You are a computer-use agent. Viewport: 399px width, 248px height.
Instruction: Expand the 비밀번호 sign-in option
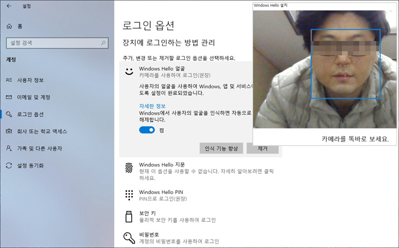pyautogui.click(x=201, y=238)
